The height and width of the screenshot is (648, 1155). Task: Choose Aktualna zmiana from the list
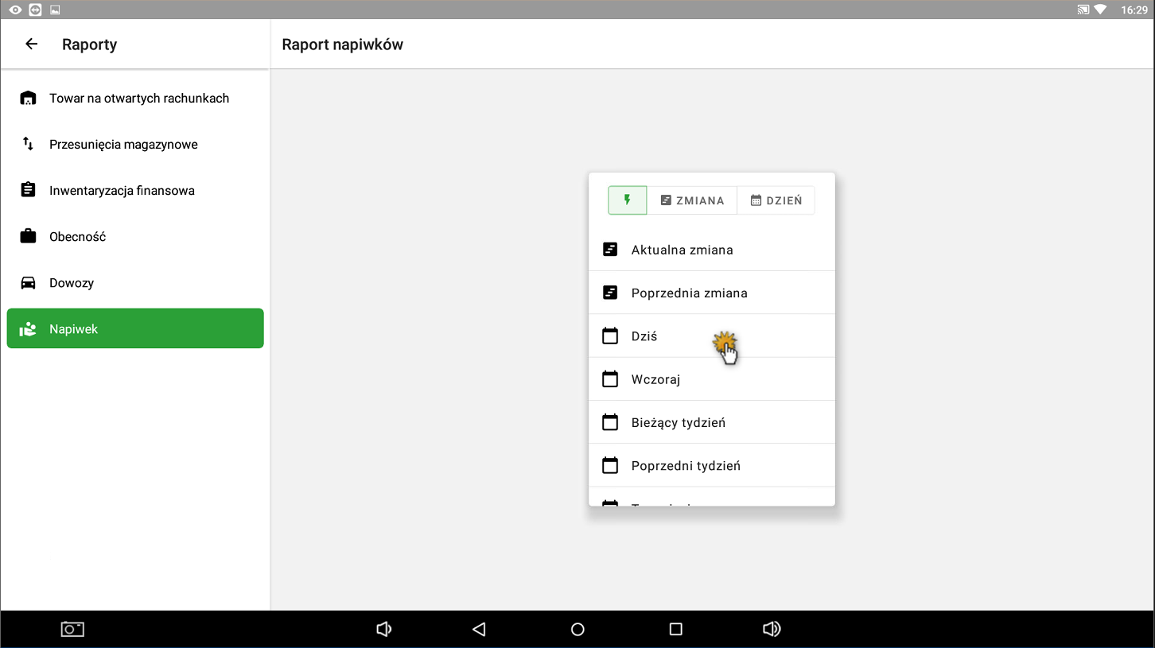point(682,250)
